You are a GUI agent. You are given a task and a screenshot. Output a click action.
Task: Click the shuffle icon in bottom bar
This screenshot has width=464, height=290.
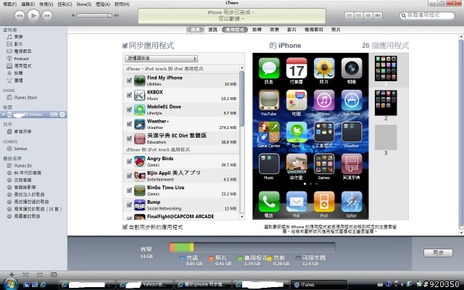point(25,275)
